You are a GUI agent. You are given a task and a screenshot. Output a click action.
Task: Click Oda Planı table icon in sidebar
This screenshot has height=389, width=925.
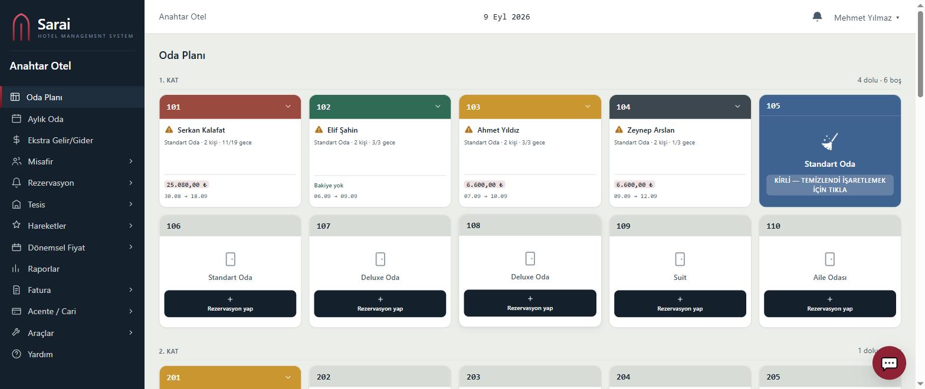(15, 97)
